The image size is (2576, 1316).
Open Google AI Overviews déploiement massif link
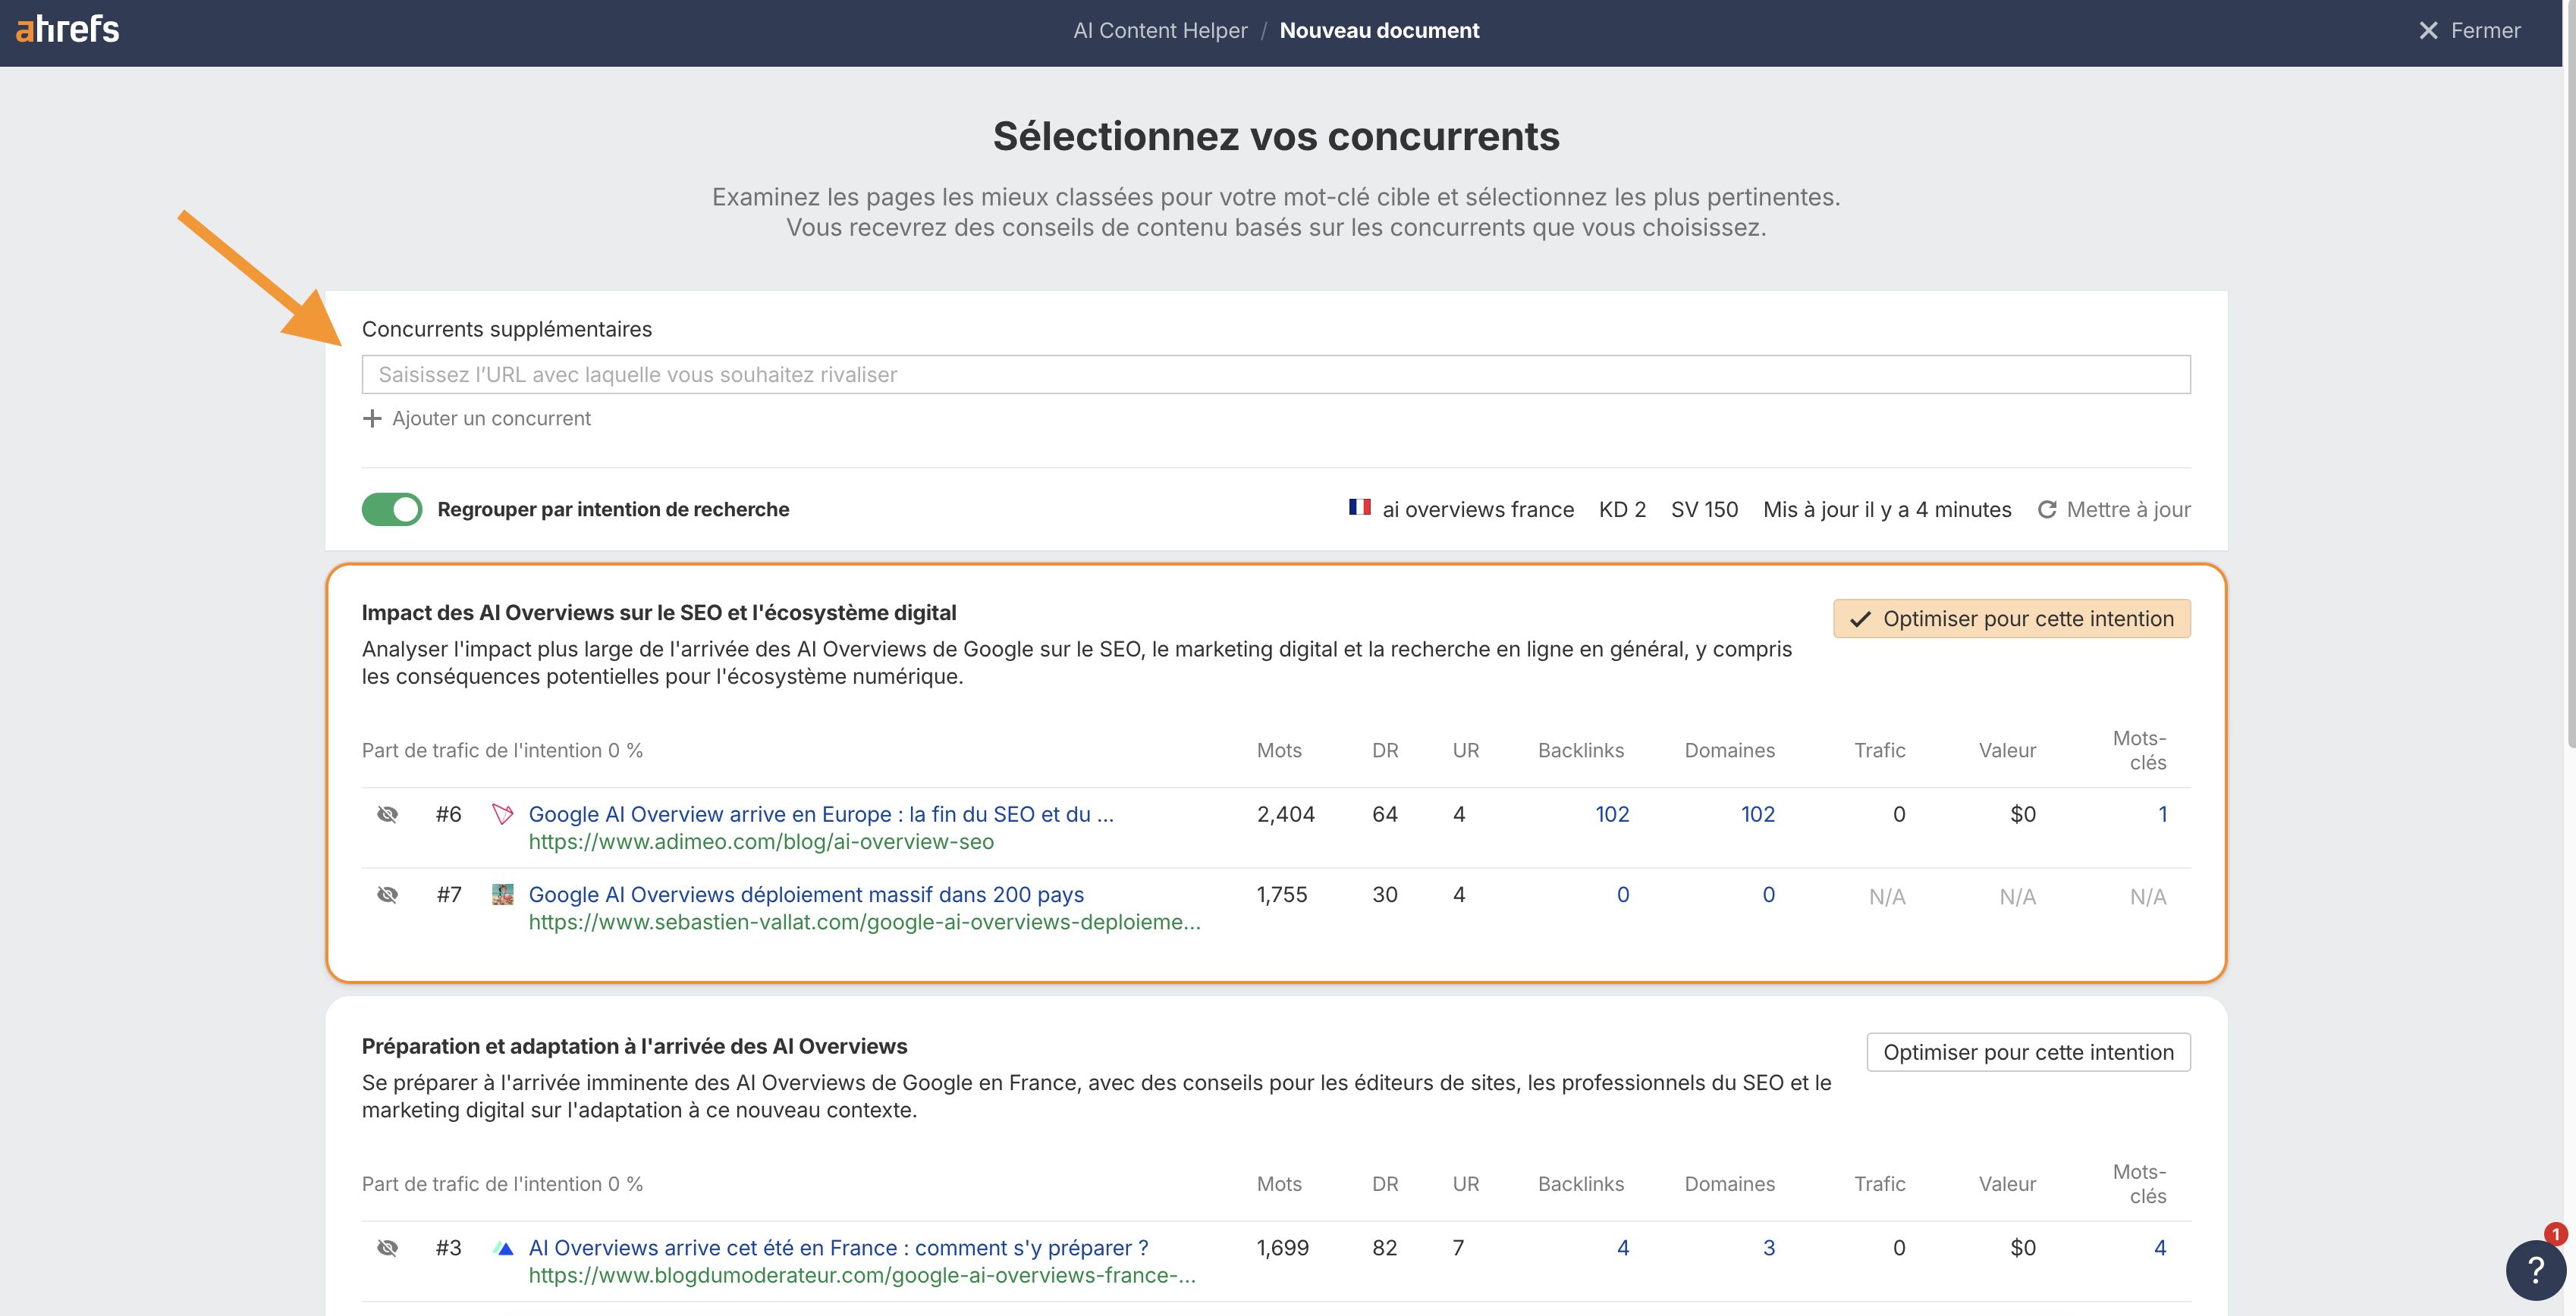tap(806, 895)
